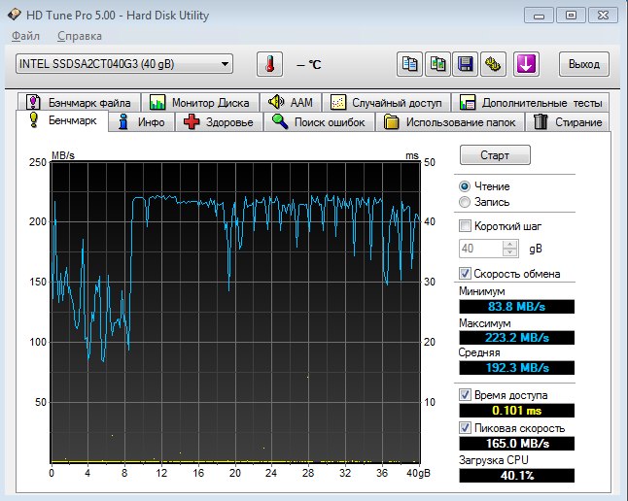Image resolution: width=628 pixels, height=501 pixels.
Task: Open the Поиск ошибок tab with magnifier
Action: (319, 121)
